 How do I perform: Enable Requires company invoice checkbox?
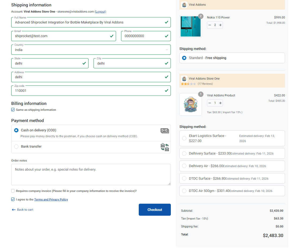(13, 191)
